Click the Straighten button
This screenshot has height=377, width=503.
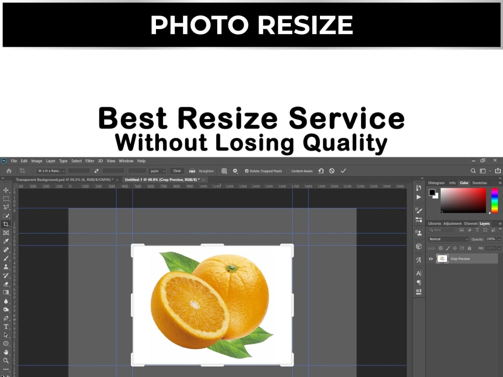pyautogui.click(x=202, y=171)
